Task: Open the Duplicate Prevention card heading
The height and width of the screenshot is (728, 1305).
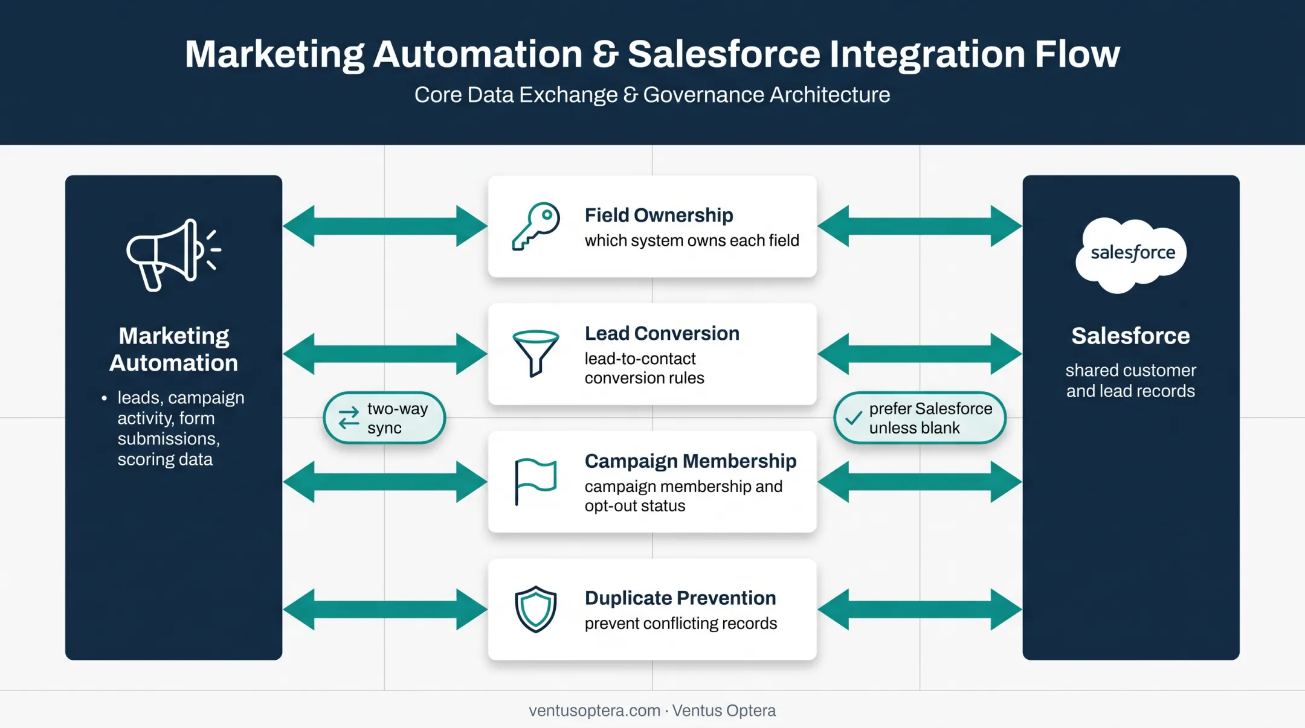Action: tap(680, 598)
